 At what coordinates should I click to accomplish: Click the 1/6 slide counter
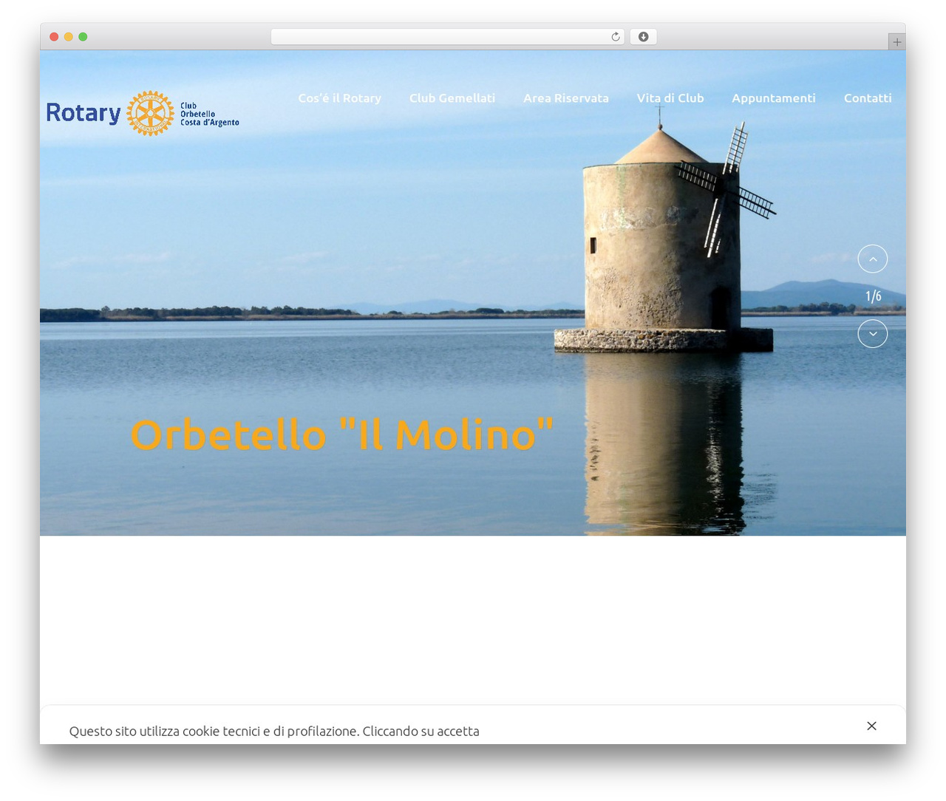click(x=874, y=296)
